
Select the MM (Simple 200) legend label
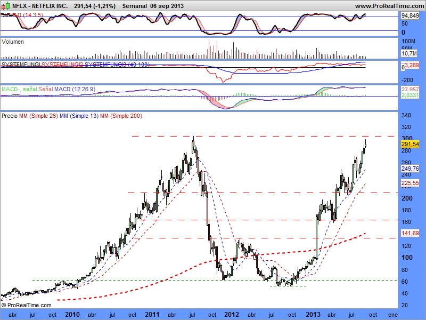[121, 116]
